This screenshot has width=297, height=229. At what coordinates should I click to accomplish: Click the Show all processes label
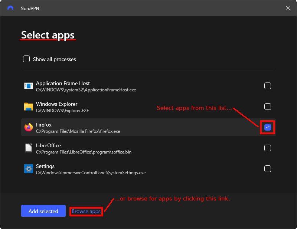[54, 59]
